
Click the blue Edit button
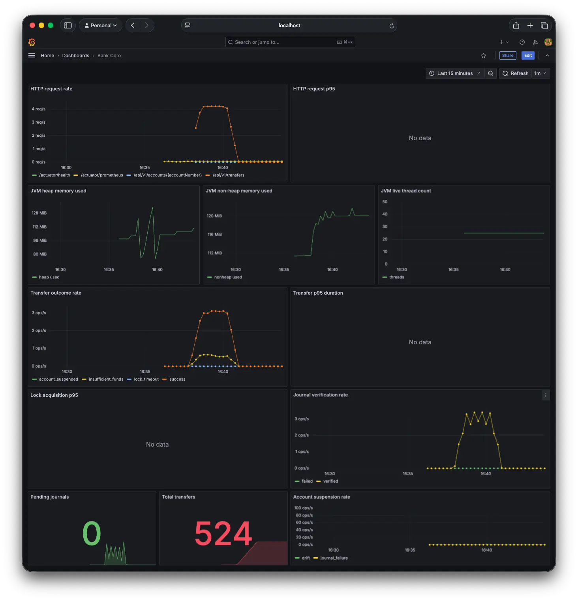[528, 56]
